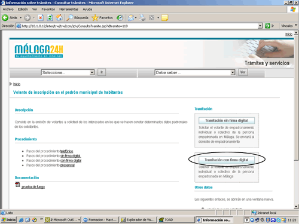Screen dimensions: 299x224
Task: Expand the Debe saber dropdown list
Action: 233,72
